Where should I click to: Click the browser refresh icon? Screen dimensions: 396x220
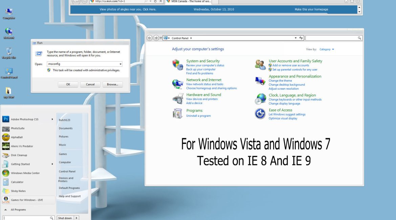(155, 1)
